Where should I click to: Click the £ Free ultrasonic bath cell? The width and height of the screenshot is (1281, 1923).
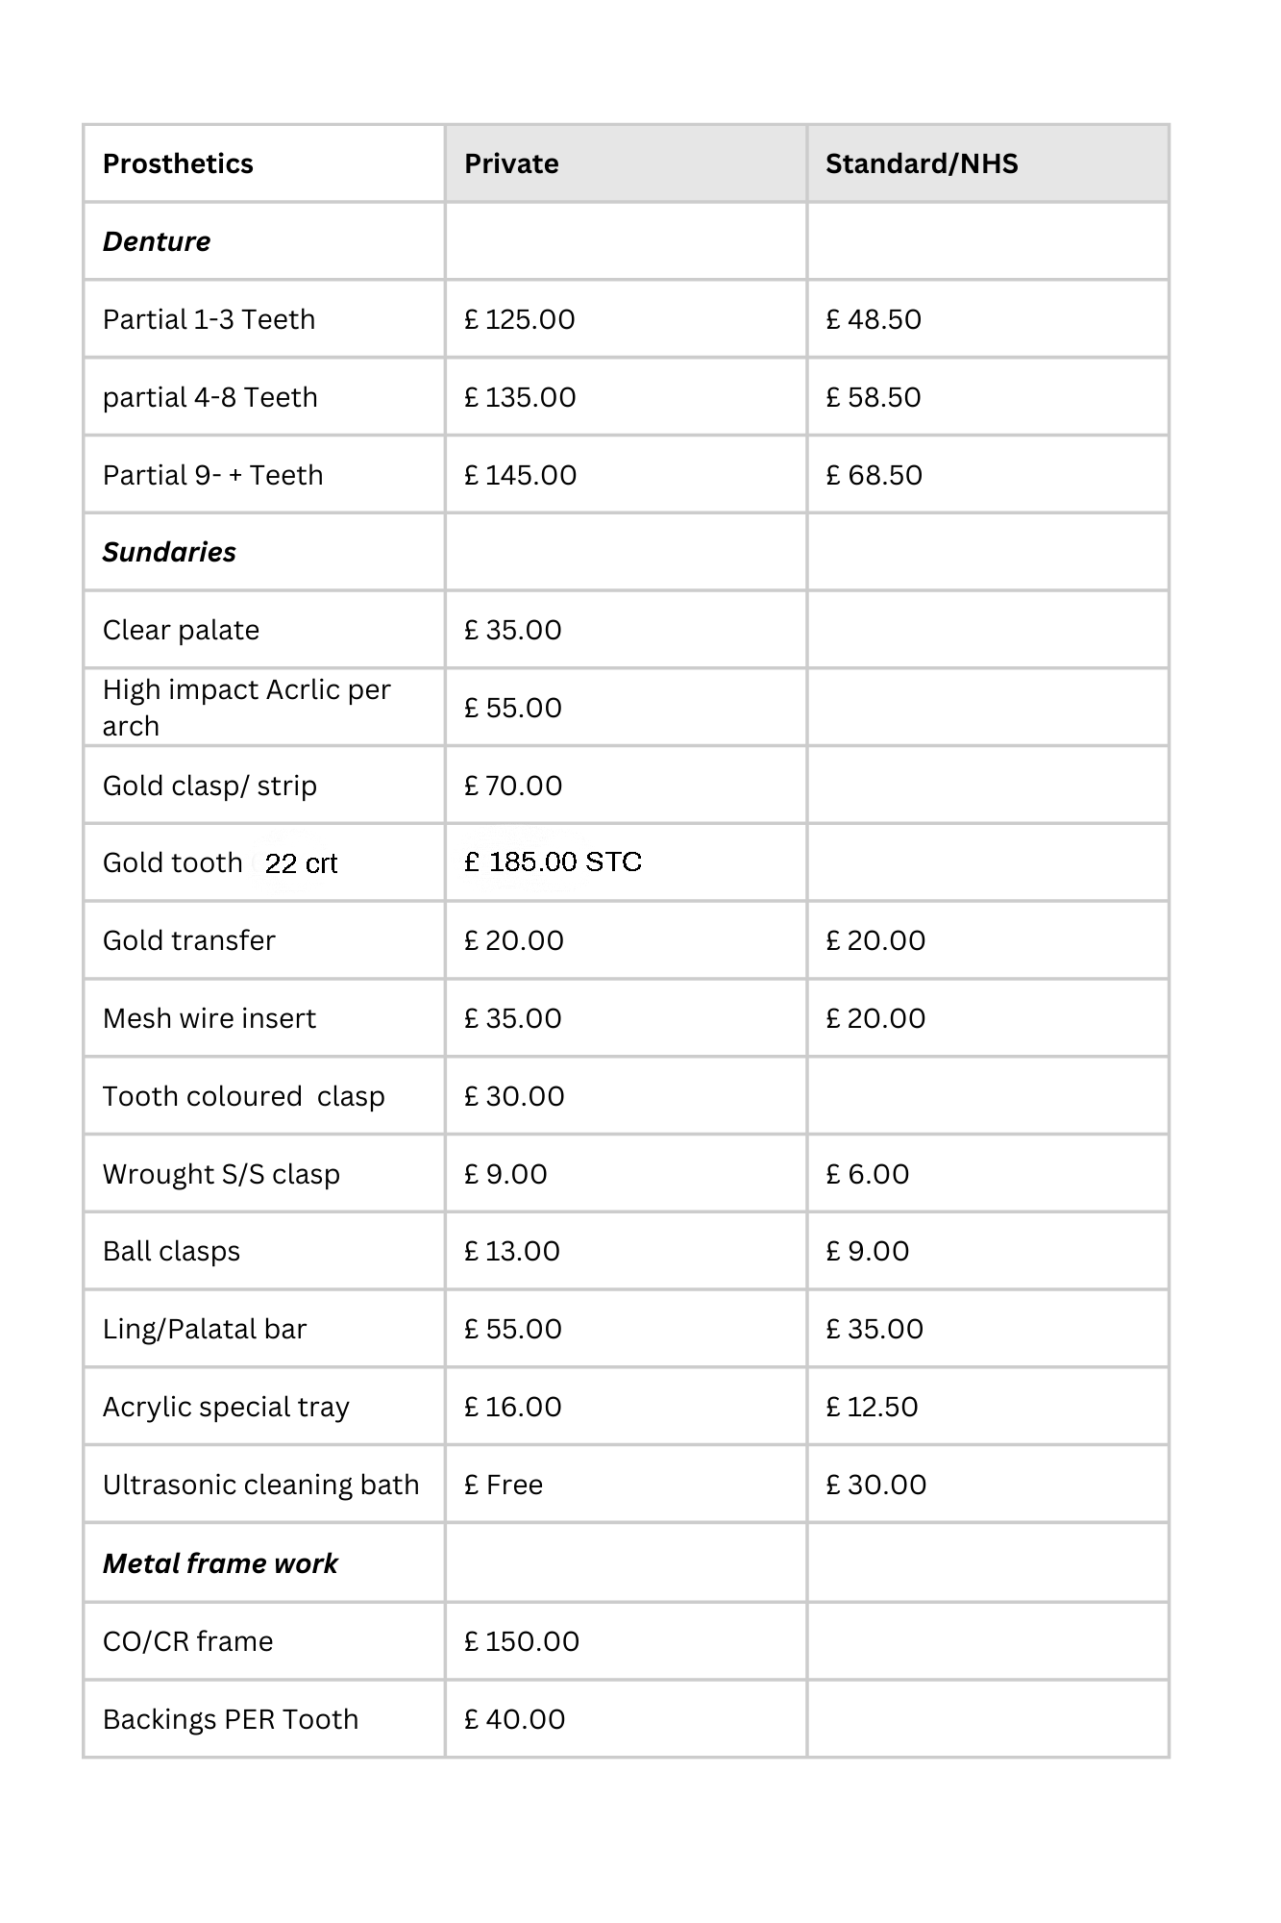(504, 1485)
